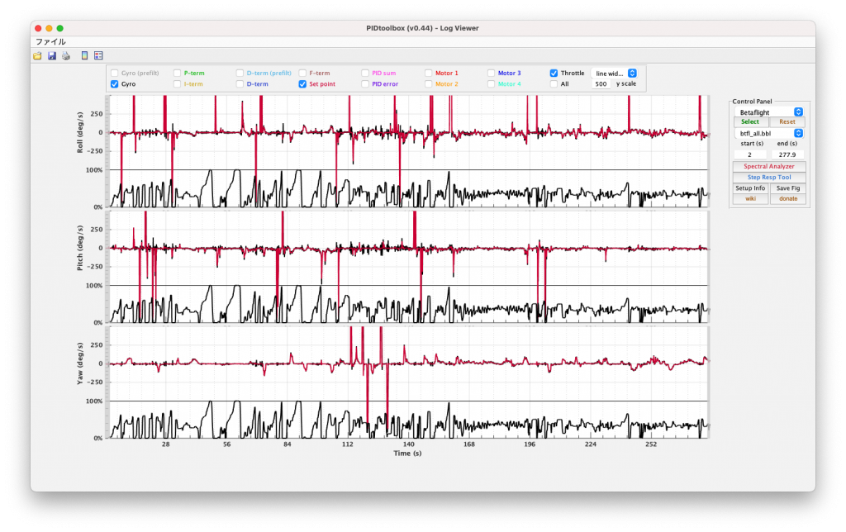Click the open folder toolbar icon
Image resolution: width=846 pixels, height=532 pixels.
pos(37,55)
